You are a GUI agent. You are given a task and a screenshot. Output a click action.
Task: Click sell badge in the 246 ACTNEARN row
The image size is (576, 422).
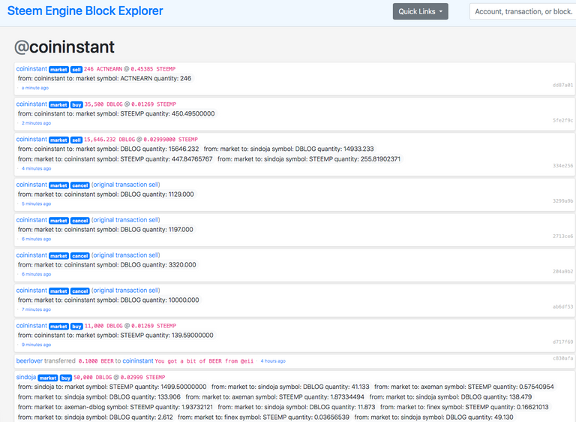[76, 70]
